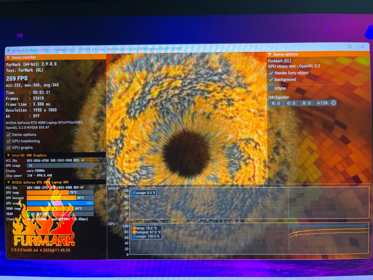373x280 pixels.
Task: Close the FurMark window
Action: coord(363,47)
